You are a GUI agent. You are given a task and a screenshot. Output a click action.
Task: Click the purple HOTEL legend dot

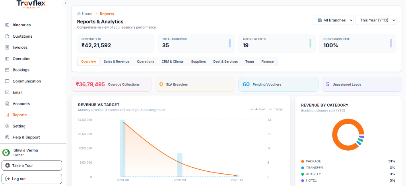tap(303, 180)
